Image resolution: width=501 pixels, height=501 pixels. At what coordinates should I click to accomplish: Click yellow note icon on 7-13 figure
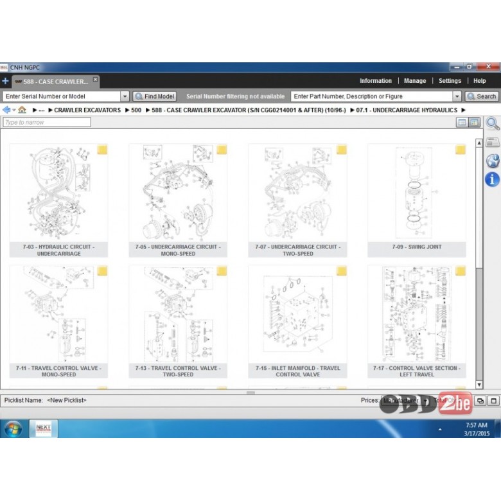222,271
